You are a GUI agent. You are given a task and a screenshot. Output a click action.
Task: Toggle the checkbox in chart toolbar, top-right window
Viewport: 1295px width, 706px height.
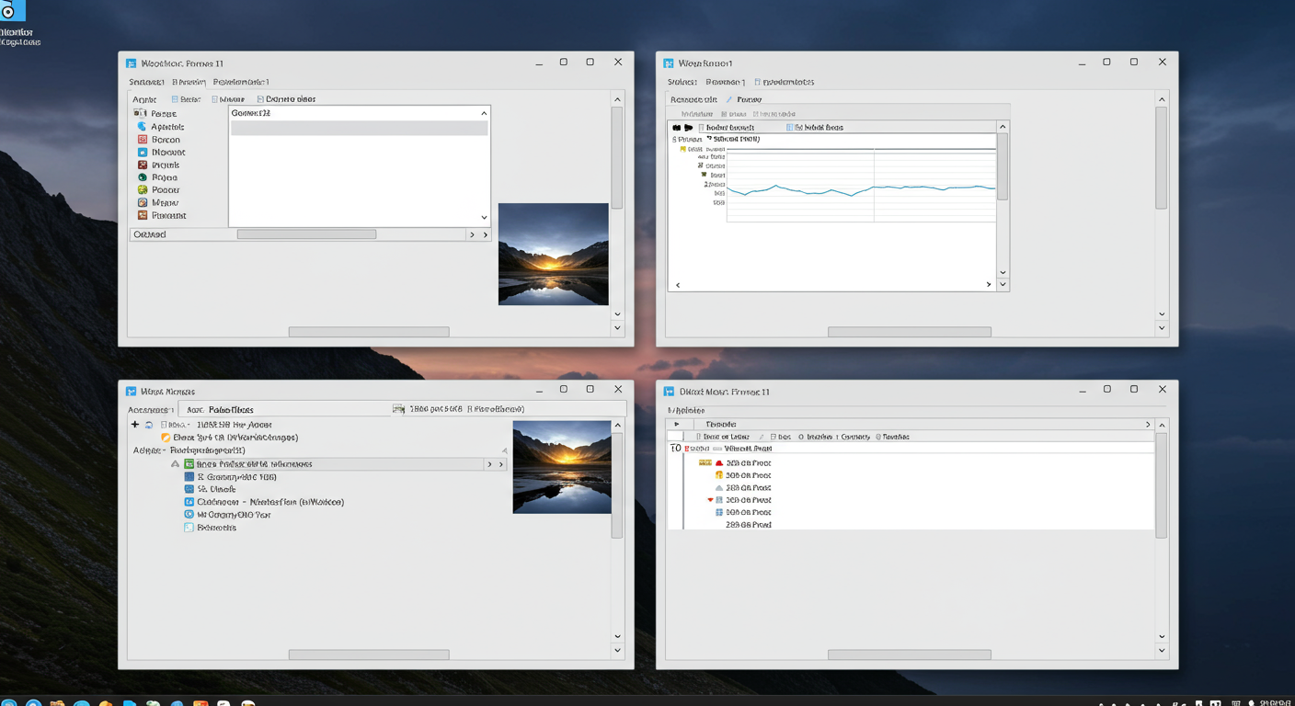tap(701, 128)
